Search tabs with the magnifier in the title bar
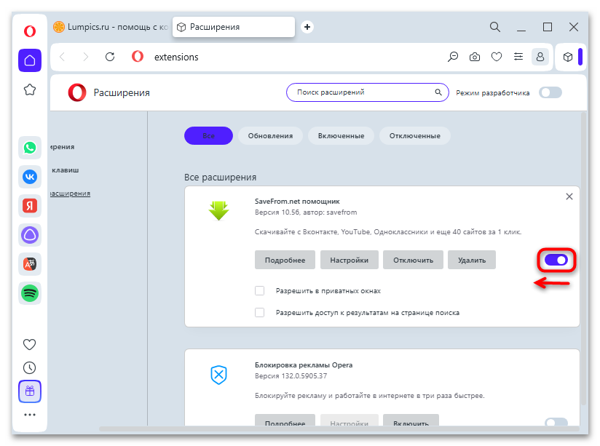Image resolution: width=600 pixels, height=446 pixels. (494, 27)
